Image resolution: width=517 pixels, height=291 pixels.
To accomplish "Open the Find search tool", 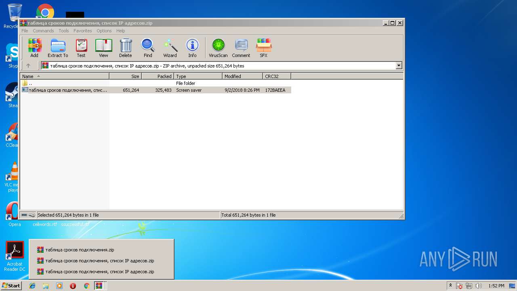I will (x=148, y=48).
